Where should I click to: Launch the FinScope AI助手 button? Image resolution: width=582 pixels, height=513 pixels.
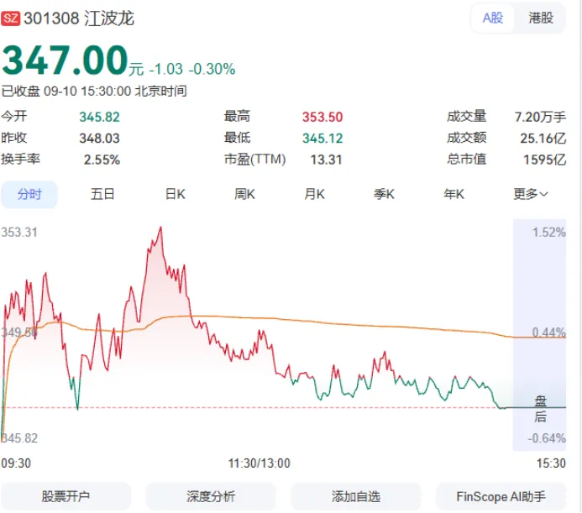(x=501, y=497)
